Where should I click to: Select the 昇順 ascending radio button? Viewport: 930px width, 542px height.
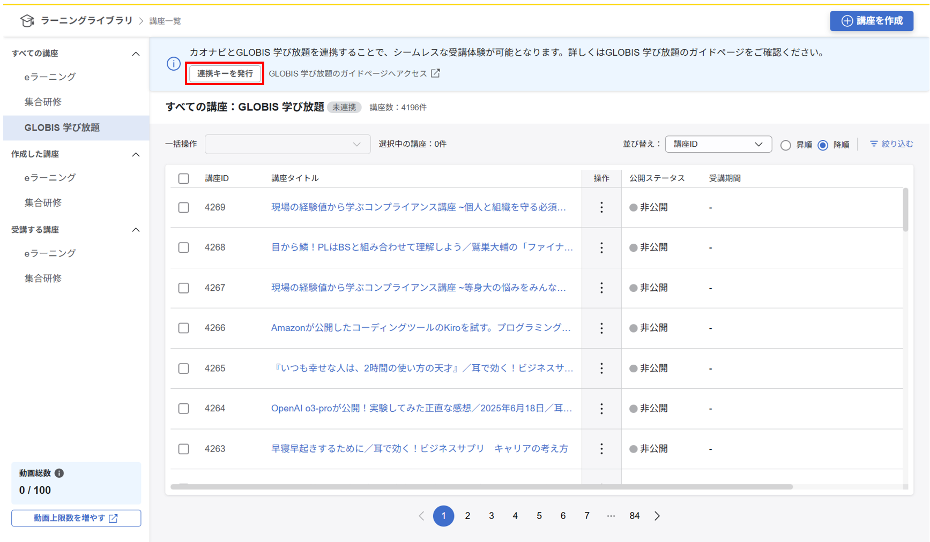(785, 145)
